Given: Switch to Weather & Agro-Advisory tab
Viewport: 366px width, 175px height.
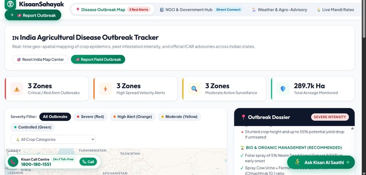Looking at the screenshot, I should pyautogui.click(x=280, y=10).
